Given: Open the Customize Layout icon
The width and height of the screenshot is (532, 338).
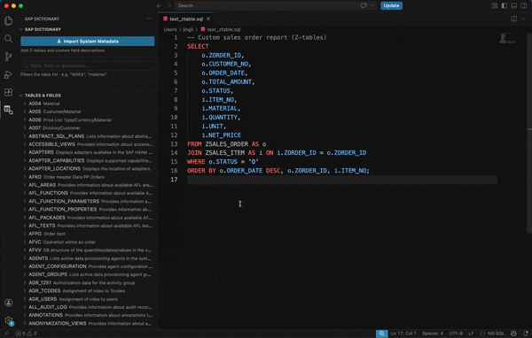Looking at the screenshot, I should tap(495, 6).
